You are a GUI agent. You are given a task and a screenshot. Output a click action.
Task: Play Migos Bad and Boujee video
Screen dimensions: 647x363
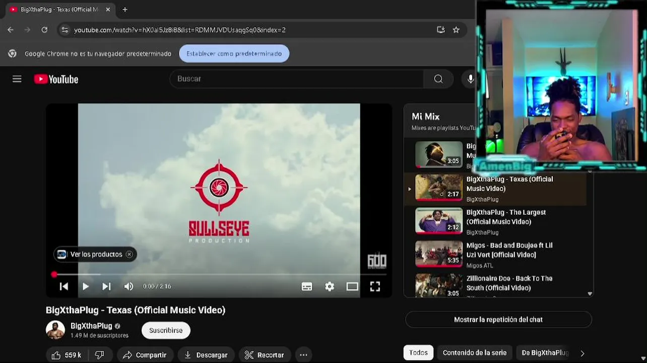495,255
